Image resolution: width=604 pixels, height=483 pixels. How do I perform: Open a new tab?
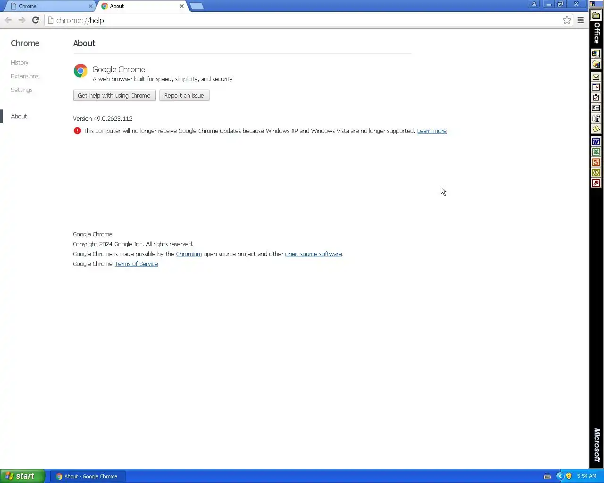click(197, 6)
